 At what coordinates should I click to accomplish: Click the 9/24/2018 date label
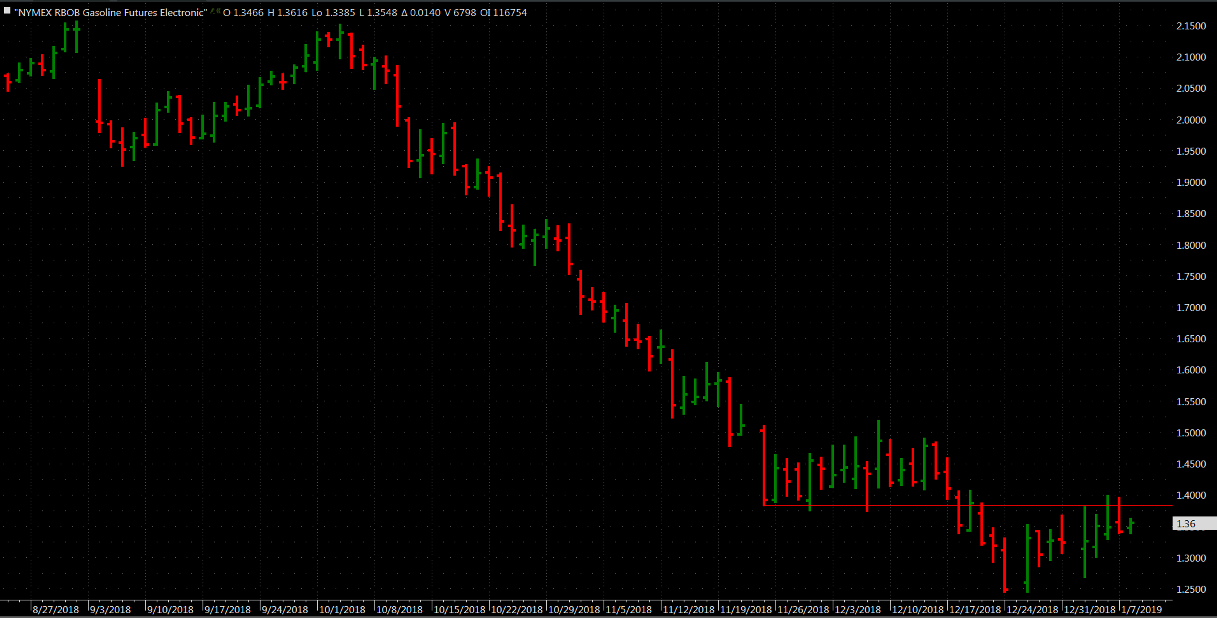coord(284,609)
